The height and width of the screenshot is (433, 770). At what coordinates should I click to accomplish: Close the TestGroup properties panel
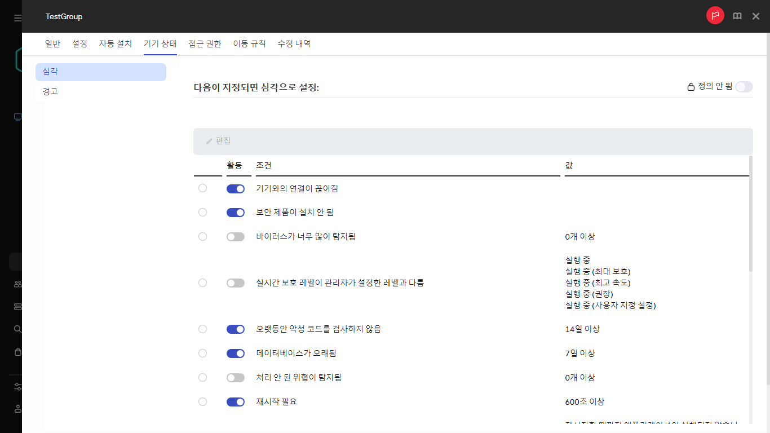coord(756,16)
